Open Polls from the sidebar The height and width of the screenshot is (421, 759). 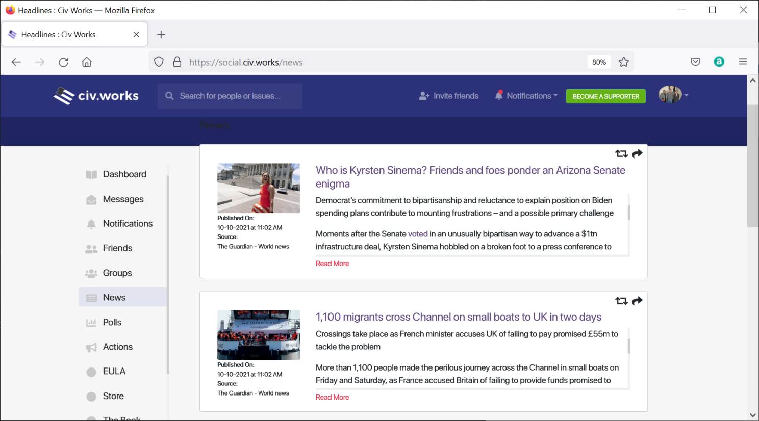(x=112, y=322)
